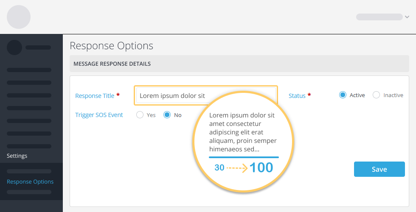Choose No for Trigger SOS Event
Screen dimensions: 416x212
click(167, 115)
